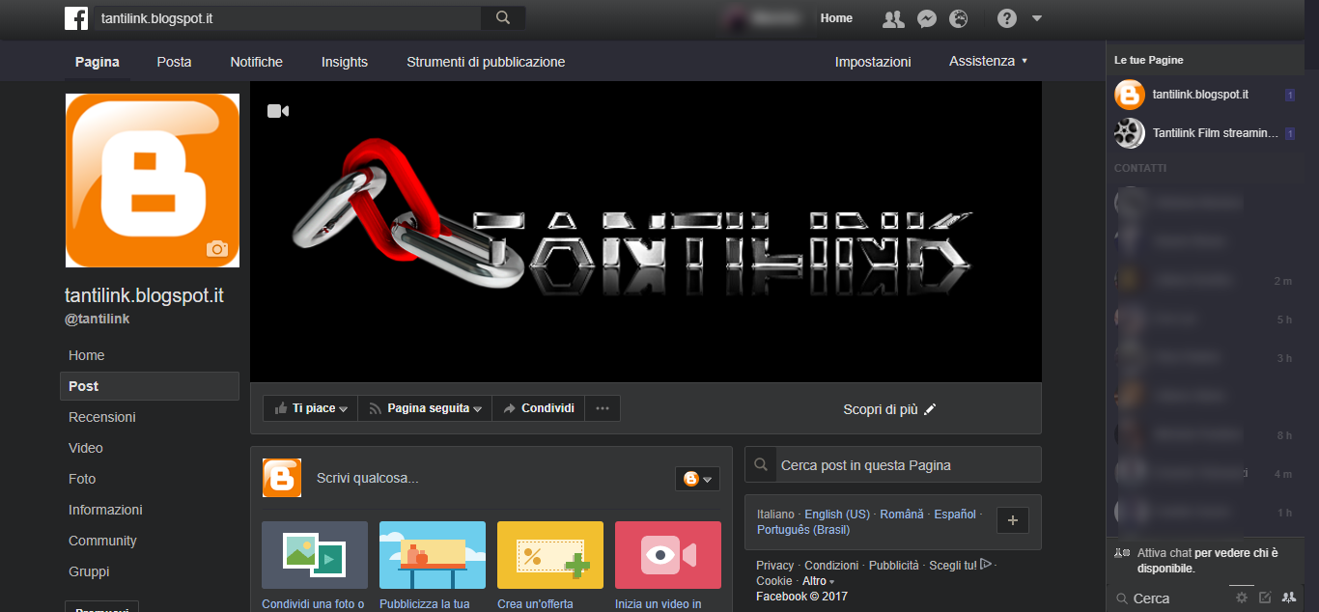
Task: Expand the Altro footer dropdown
Action: pos(818,581)
